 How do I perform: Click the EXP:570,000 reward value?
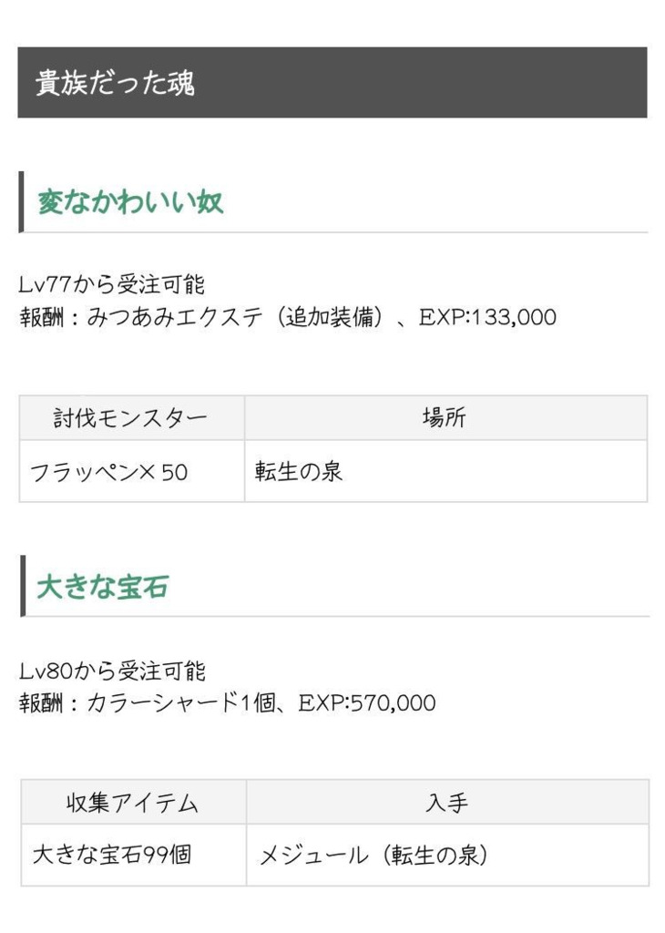click(367, 702)
